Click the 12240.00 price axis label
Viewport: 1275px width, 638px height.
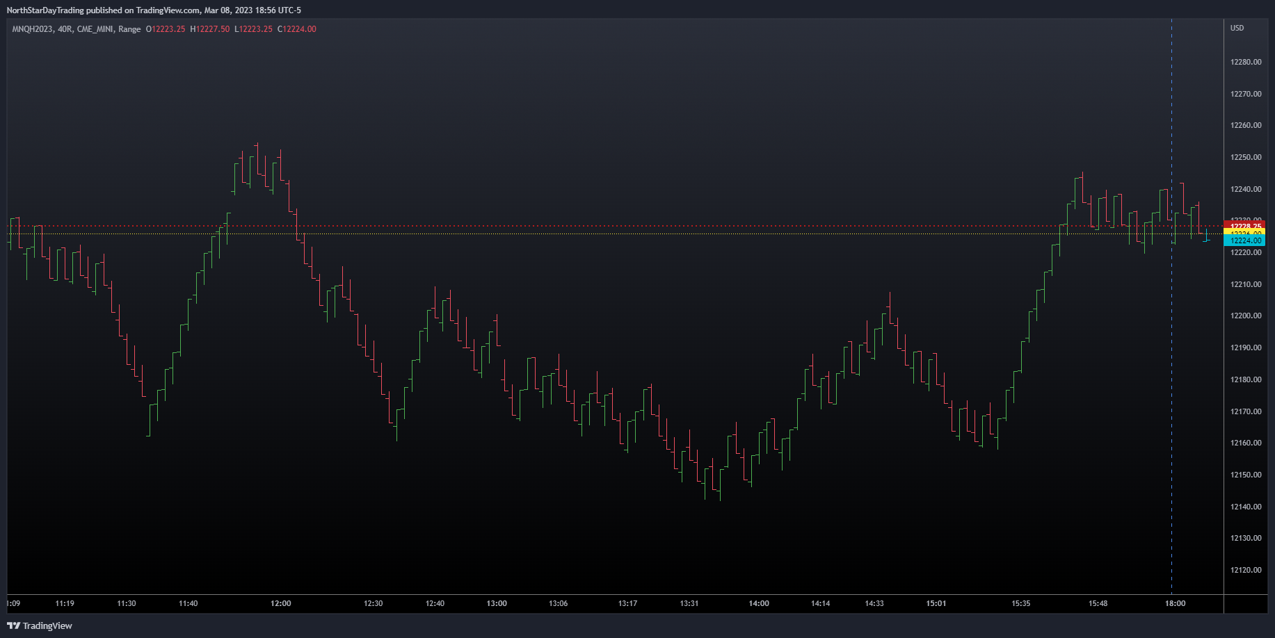pos(1246,189)
